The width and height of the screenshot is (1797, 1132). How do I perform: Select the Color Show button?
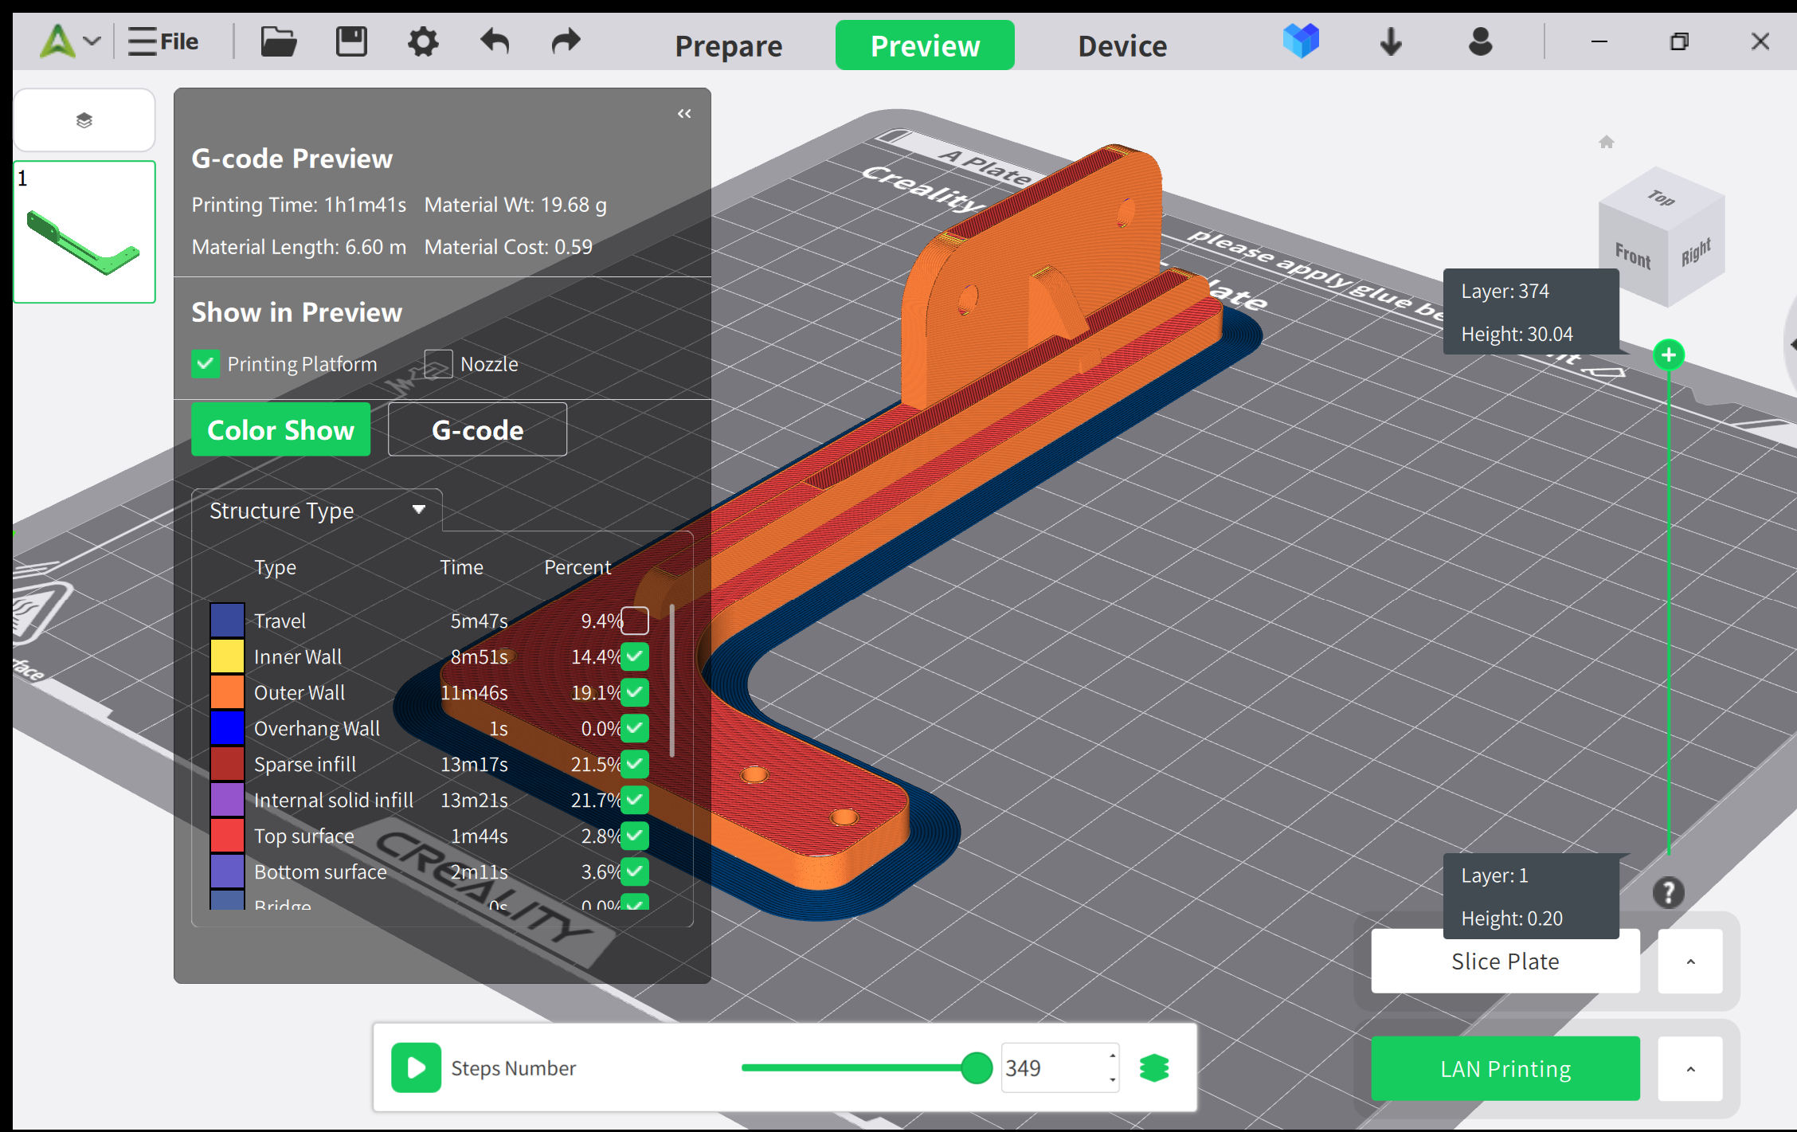click(x=280, y=430)
